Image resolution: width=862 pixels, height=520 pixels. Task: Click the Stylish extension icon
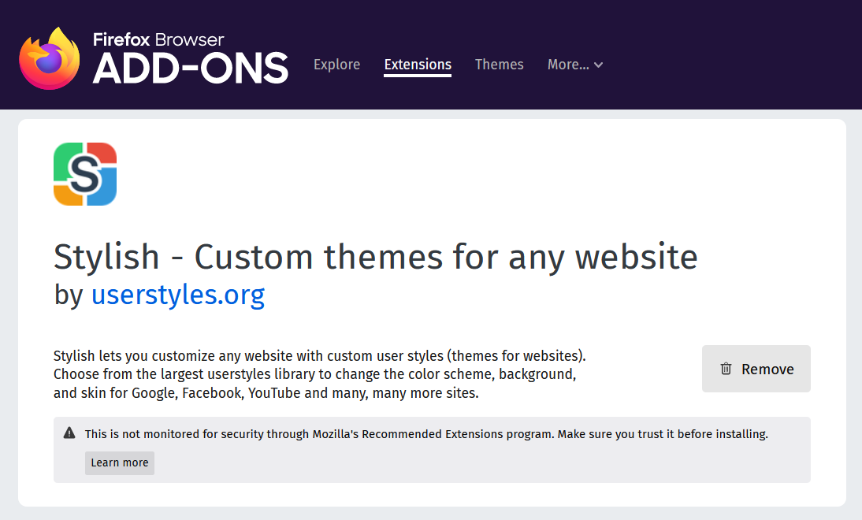pos(85,174)
